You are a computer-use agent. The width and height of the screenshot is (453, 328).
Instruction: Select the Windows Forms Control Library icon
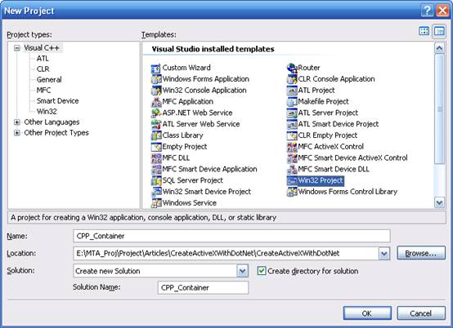coord(292,192)
